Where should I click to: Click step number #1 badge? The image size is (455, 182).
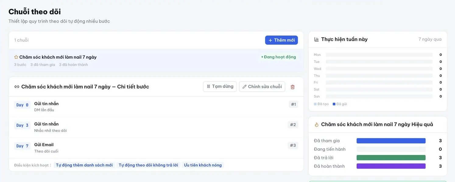pyautogui.click(x=293, y=105)
